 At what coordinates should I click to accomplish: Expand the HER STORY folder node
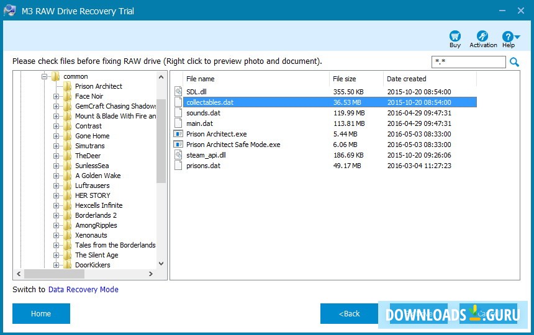(57, 195)
